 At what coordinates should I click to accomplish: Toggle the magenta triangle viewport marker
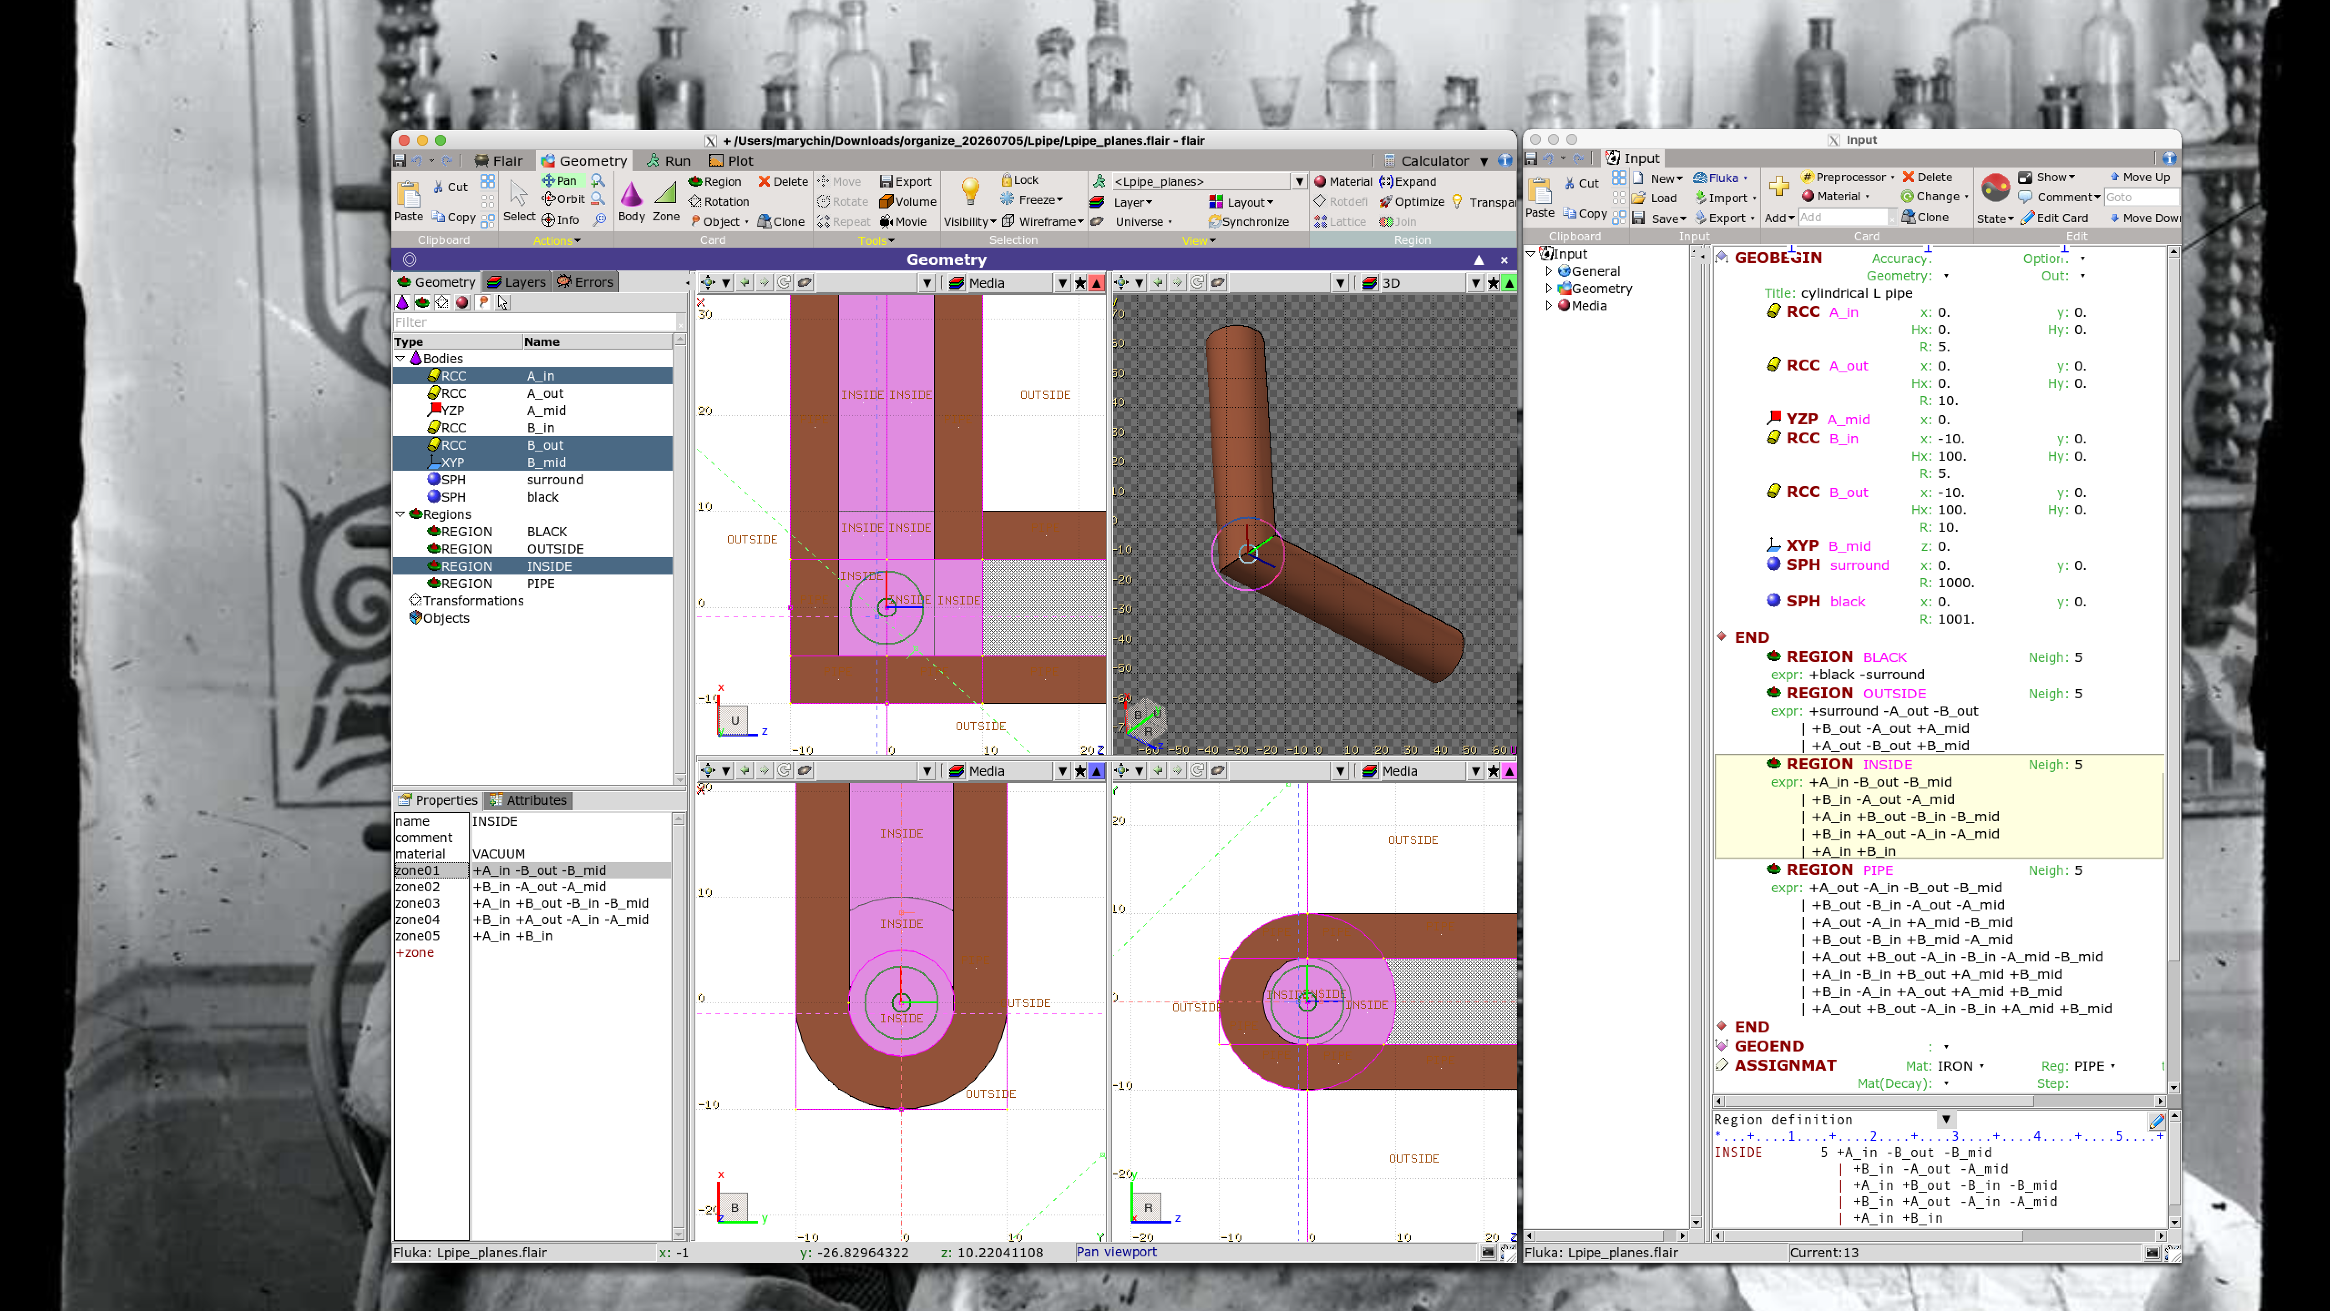click(x=1509, y=771)
